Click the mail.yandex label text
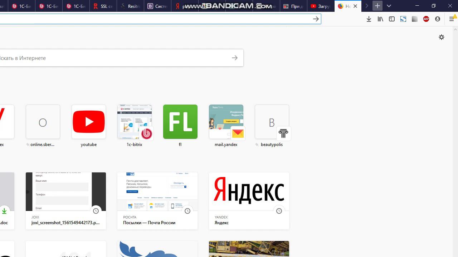The image size is (458, 257). [x=226, y=145]
